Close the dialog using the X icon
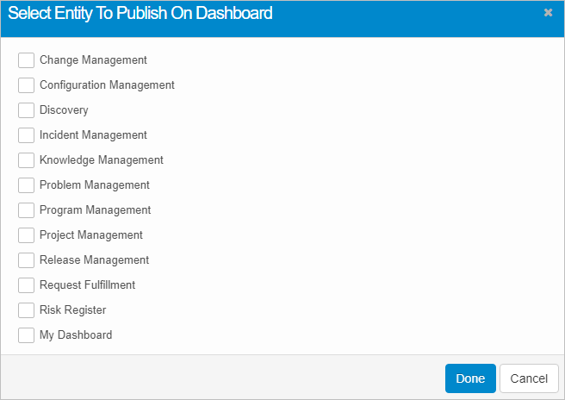The width and height of the screenshot is (565, 400). pos(548,13)
